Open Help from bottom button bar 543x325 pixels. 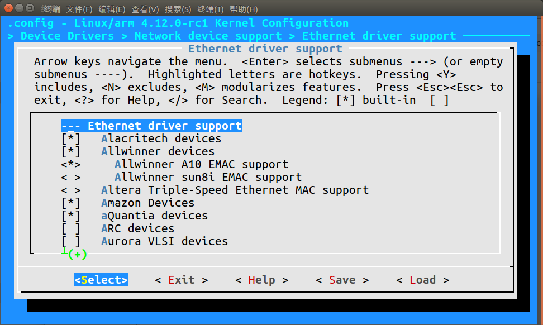coord(262,280)
